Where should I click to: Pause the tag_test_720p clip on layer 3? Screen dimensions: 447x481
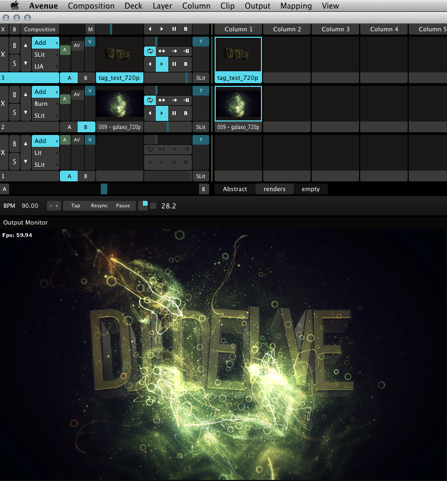pos(174,64)
